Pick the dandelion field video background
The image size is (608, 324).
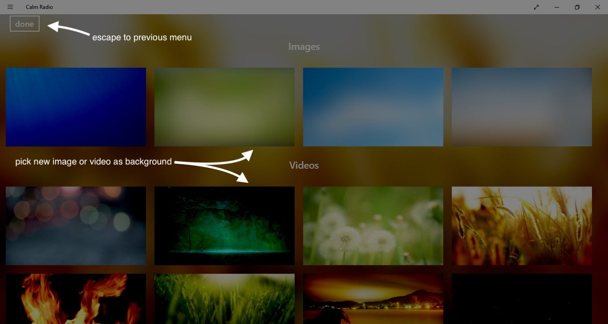click(373, 226)
